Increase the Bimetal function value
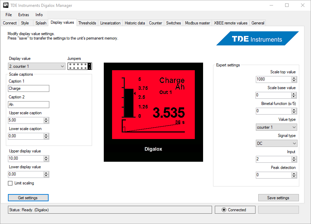311x224 pixels. (294, 109)
